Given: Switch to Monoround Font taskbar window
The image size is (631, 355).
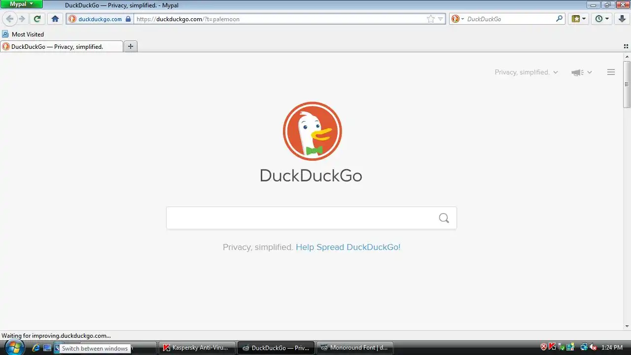Looking at the screenshot, I should 355,348.
